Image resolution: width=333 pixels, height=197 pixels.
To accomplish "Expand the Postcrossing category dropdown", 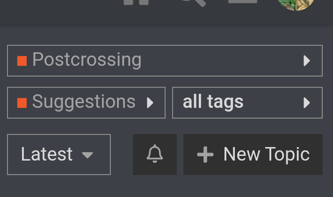I will 165,61.
